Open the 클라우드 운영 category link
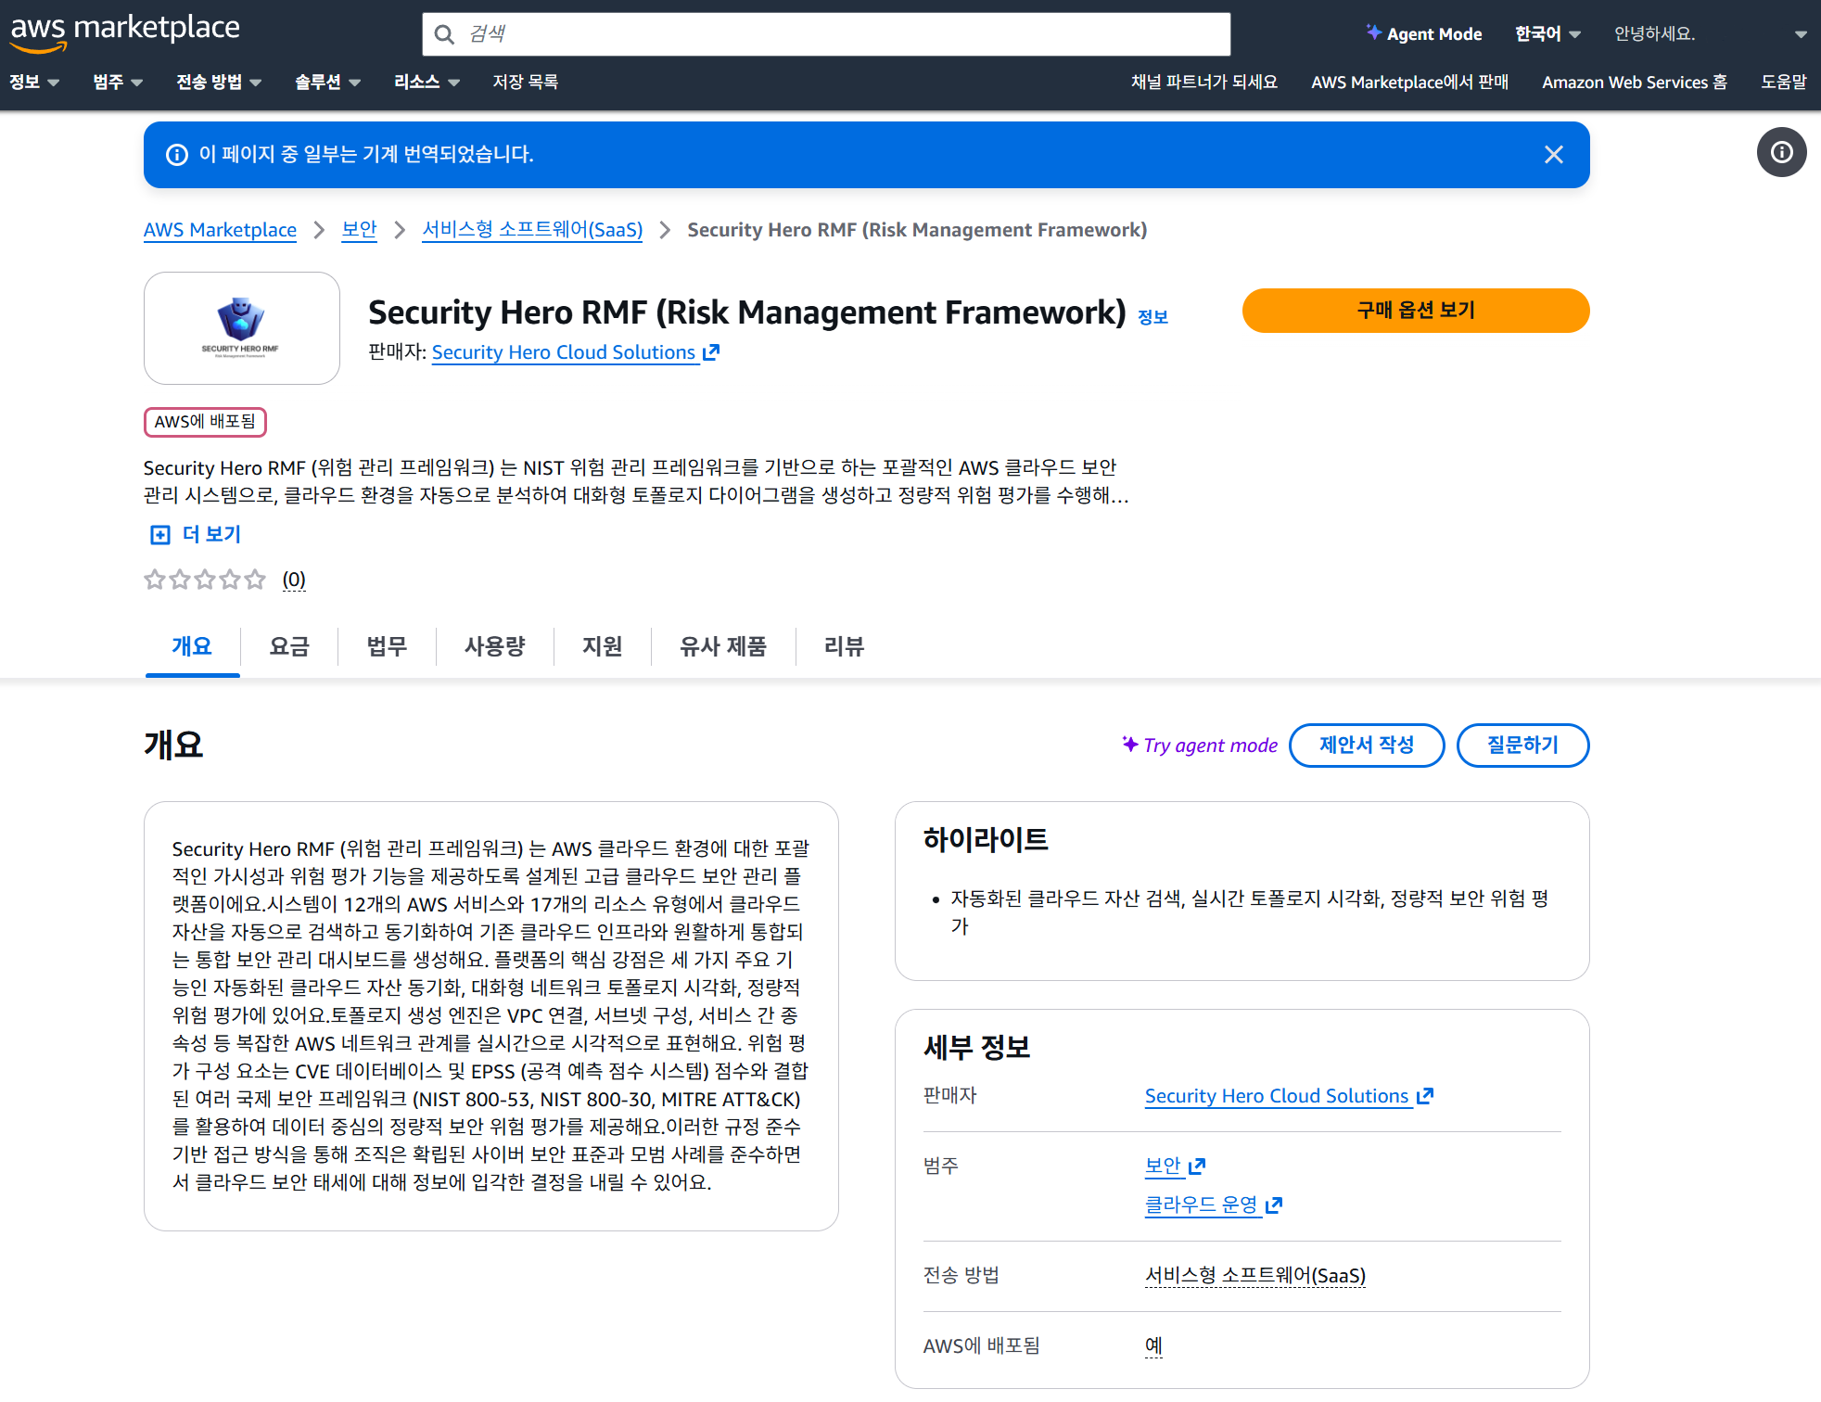 coord(1202,1205)
